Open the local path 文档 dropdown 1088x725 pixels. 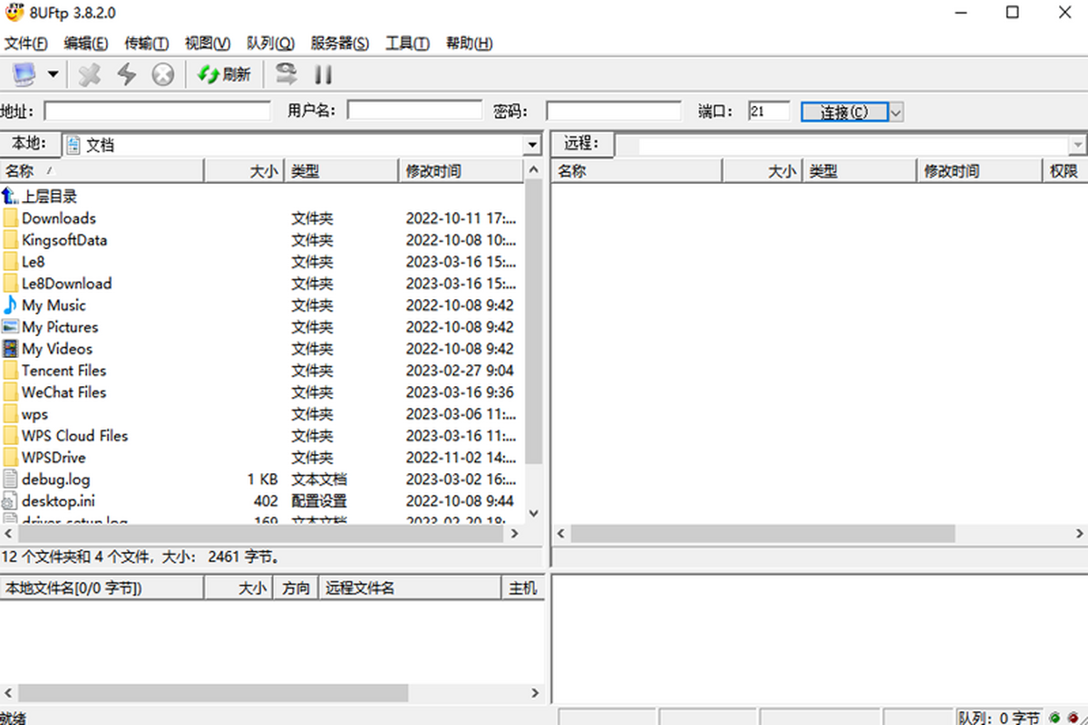(x=532, y=145)
